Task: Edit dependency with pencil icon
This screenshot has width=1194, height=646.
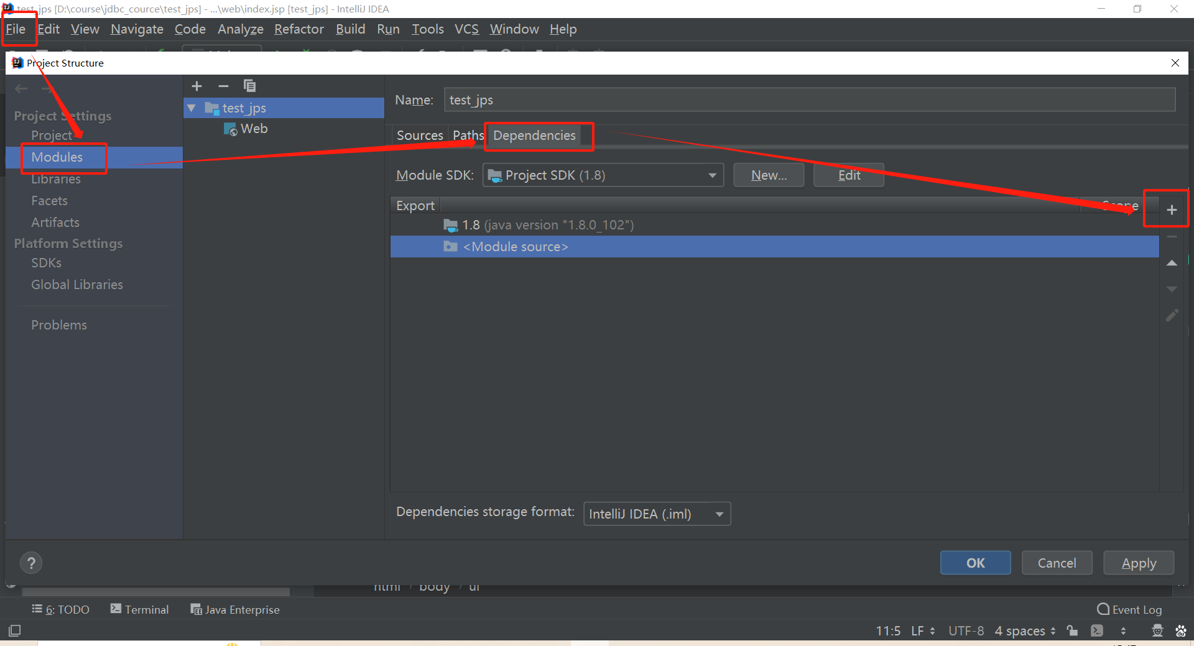Action: coord(1172,316)
